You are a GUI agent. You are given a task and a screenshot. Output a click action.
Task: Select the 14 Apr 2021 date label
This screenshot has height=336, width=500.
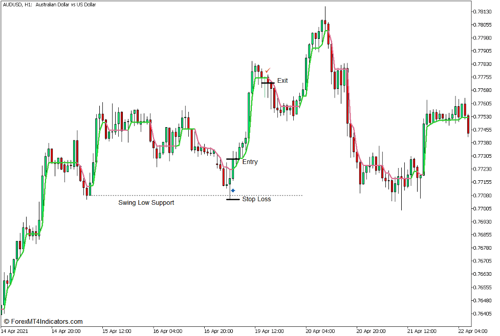pyautogui.click(x=14, y=331)
